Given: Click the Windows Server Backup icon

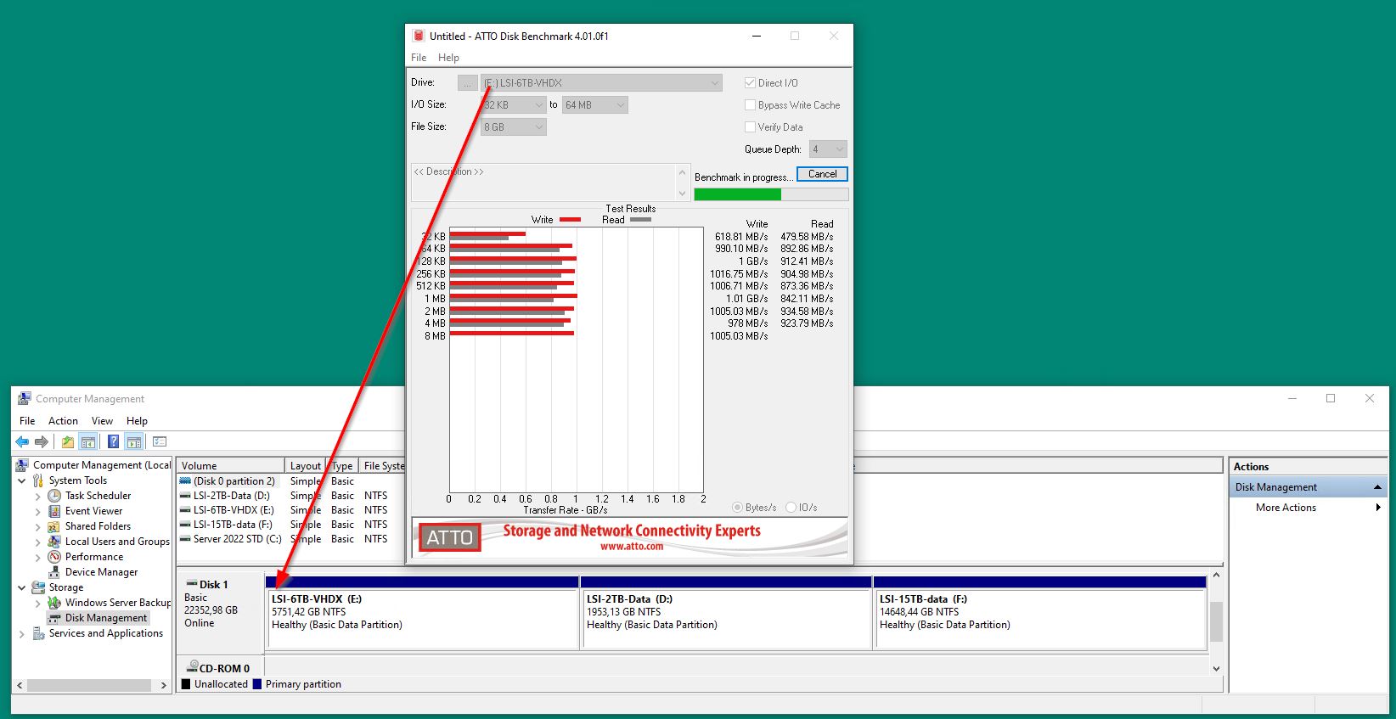Looking at the screenshot, I should click(54, 603).
